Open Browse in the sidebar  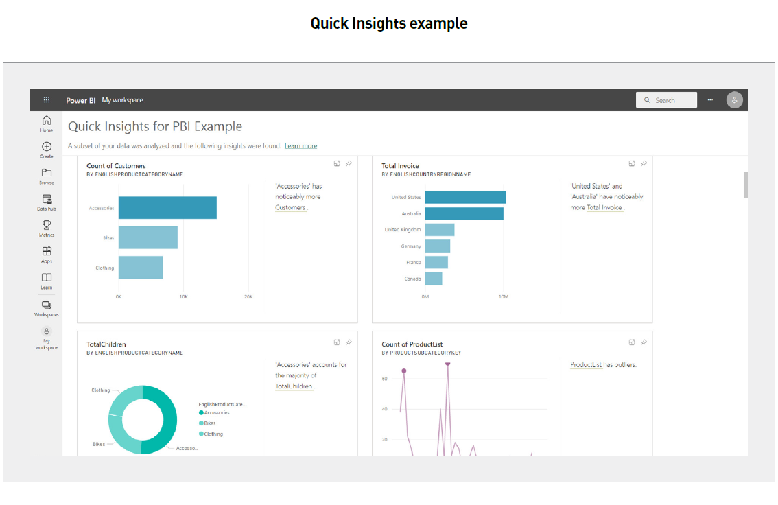(46, 176)
